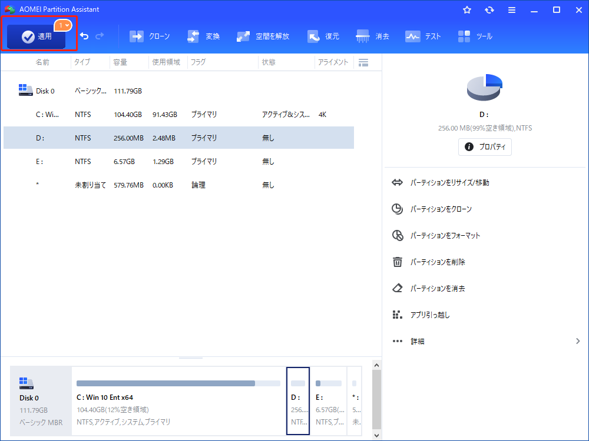Click the trash delete partition icon

click(398, 262)
